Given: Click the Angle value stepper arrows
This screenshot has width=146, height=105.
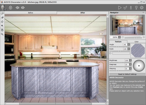Looking at the screenshot, I should coord(129,44).
